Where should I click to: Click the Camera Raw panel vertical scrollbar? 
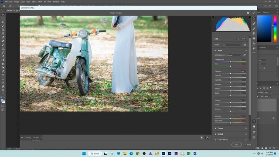250,77
